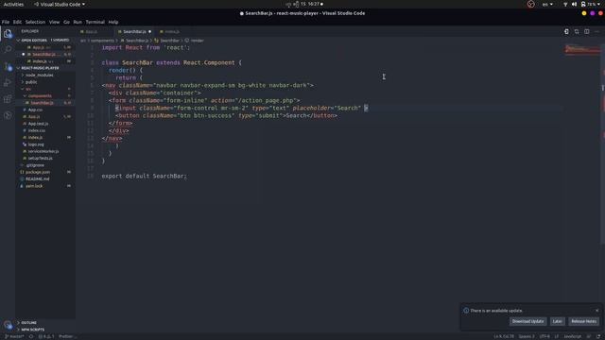
Task: Click the LF end-of-line status bar item
Action: [556, 336]
